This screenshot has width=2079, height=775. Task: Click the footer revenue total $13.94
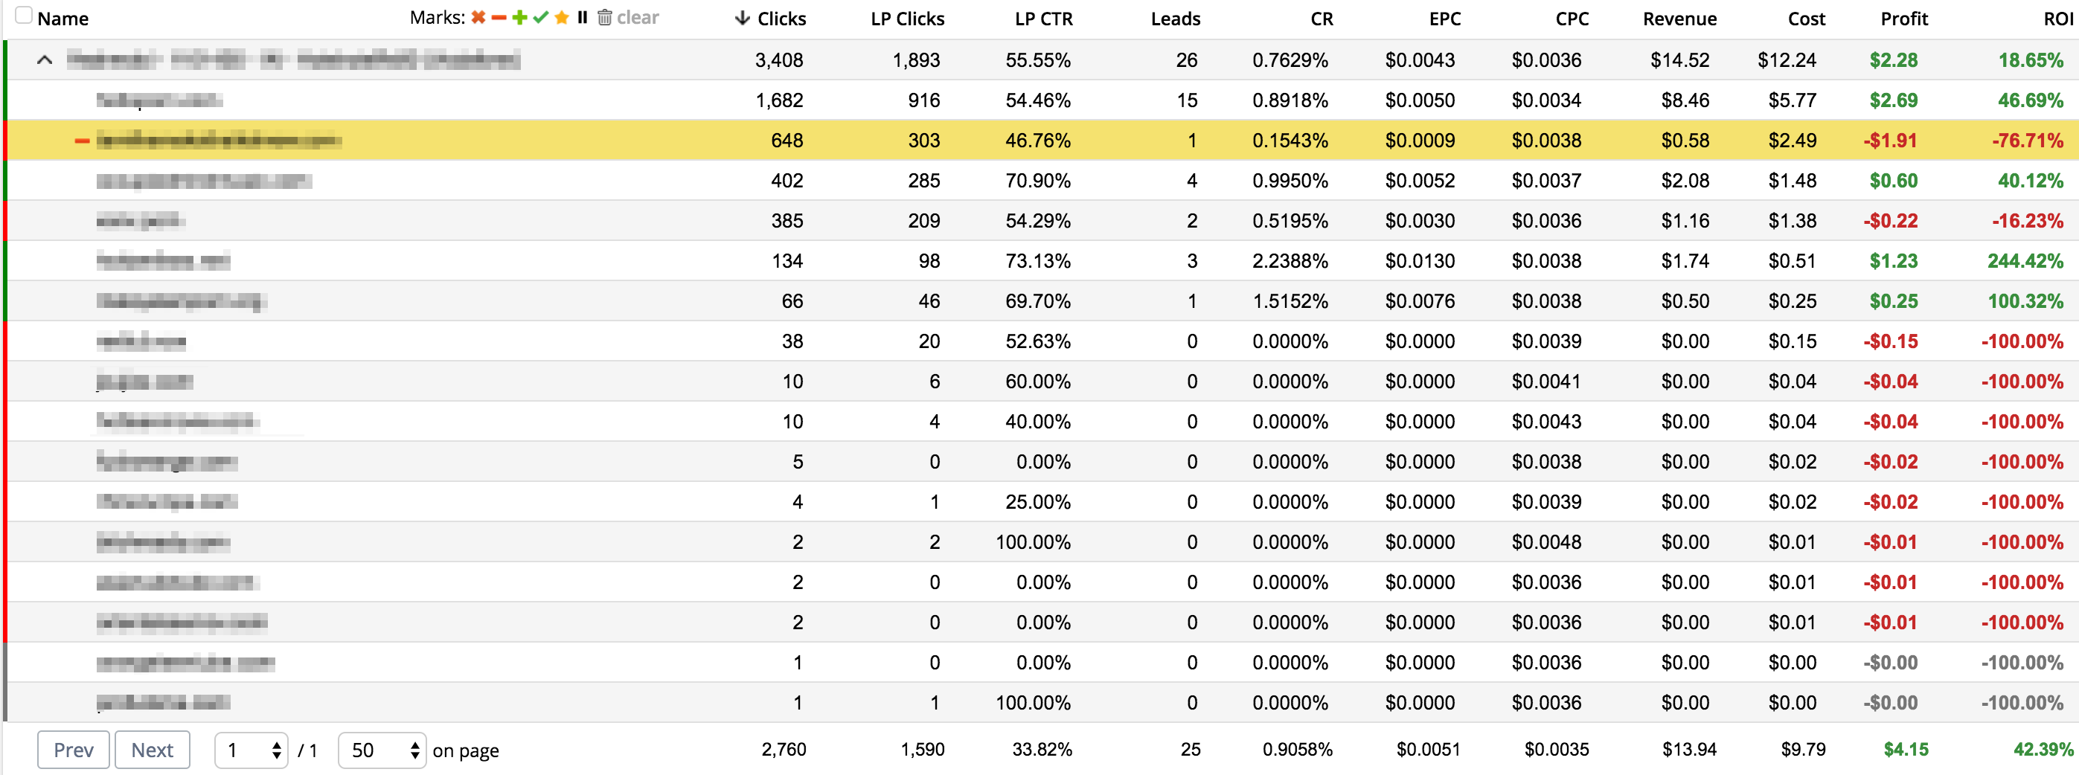(1689, 750)
